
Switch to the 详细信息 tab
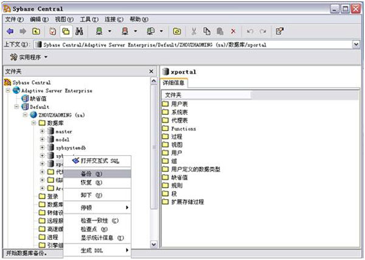(x=175, y=83)
